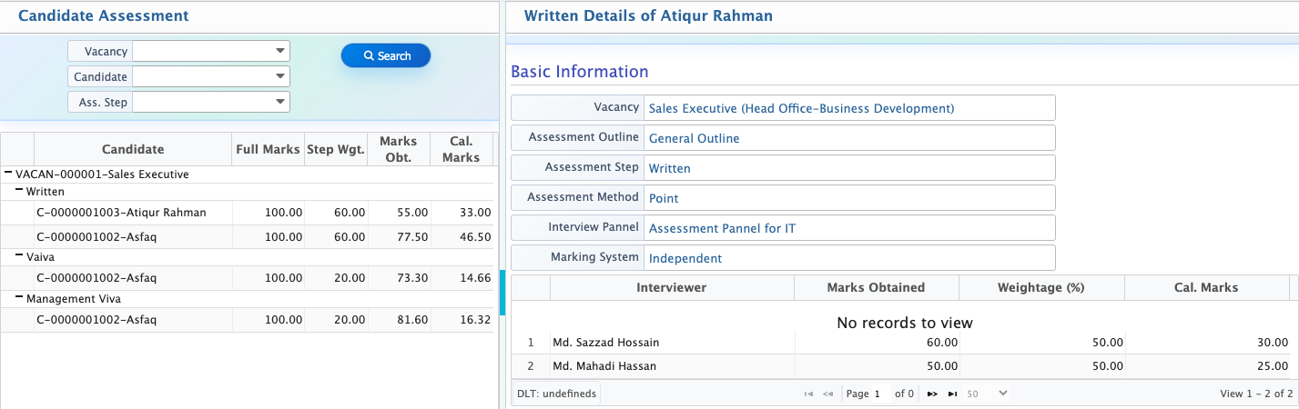1299x409 pixels.
Task: Open rows-per-page selector showing 50
Action: [x=987, y=394]
